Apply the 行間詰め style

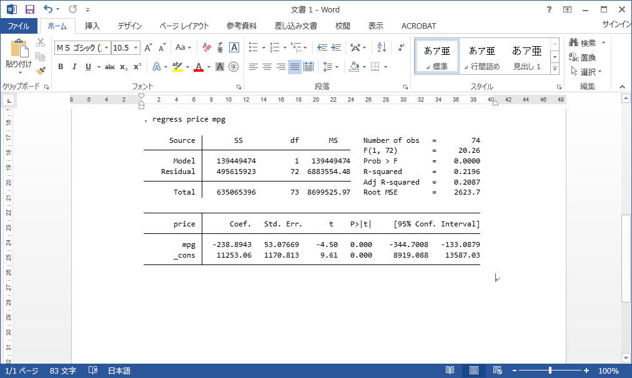pos(482,56)
